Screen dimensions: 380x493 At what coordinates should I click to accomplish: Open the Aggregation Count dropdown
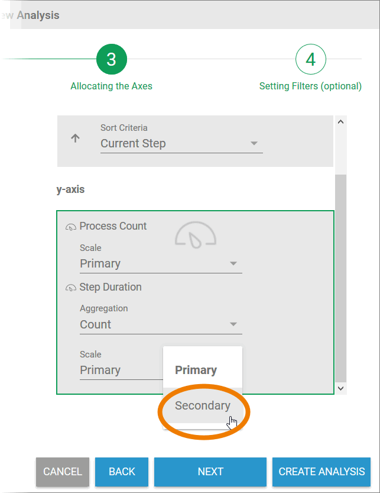(161, 325)
